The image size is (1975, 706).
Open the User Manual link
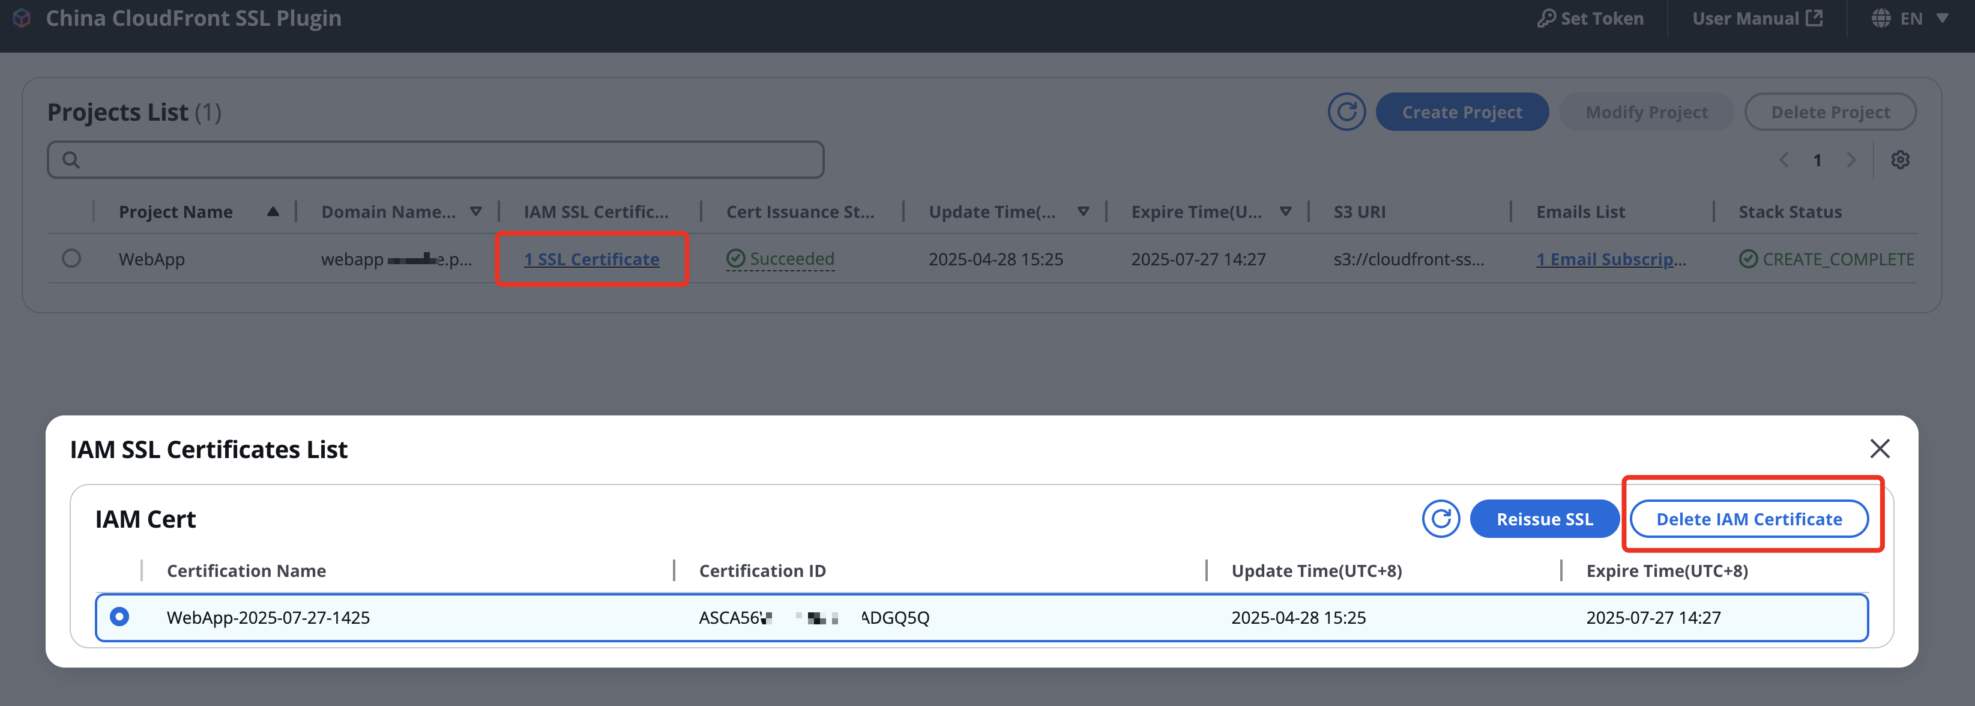click(1757, 19)
